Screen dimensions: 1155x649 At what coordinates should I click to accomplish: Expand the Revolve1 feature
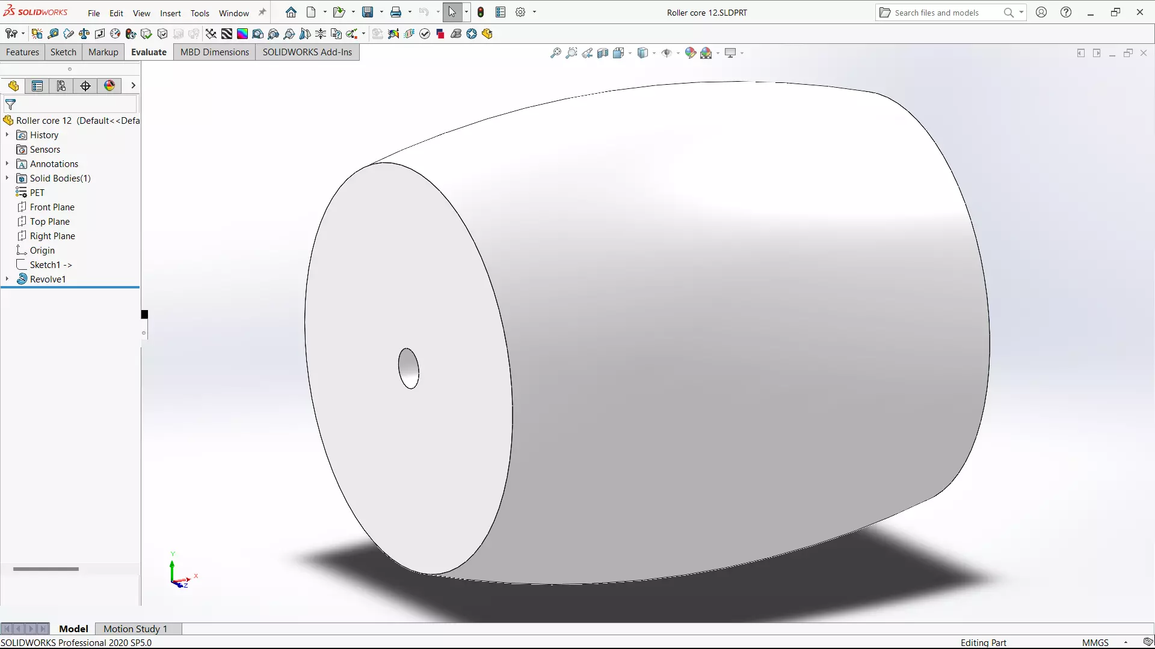7,279
